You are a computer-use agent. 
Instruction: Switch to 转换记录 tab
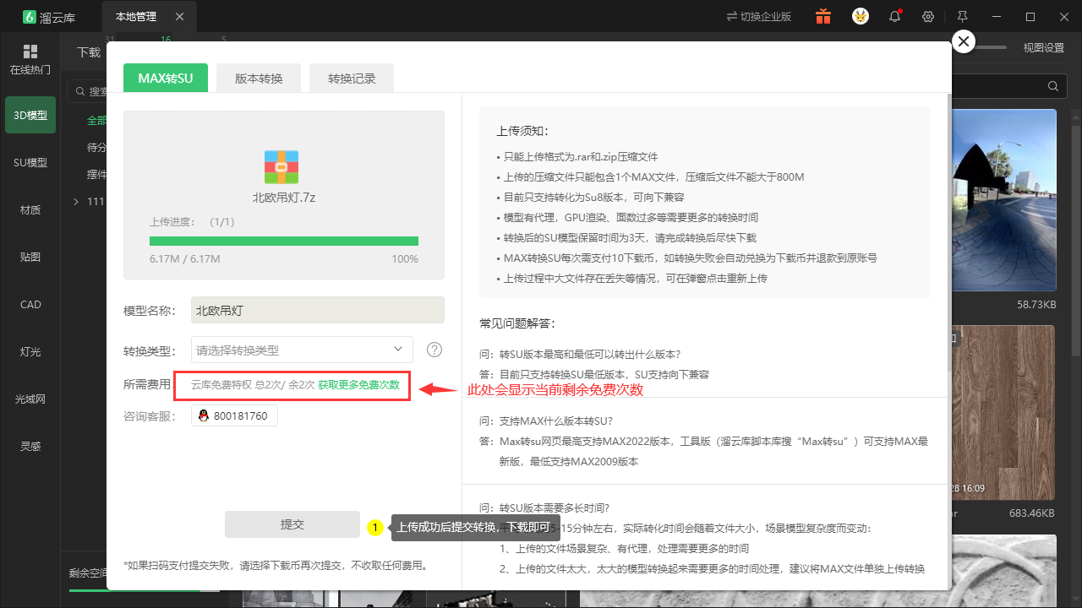(x=352, y=79)
